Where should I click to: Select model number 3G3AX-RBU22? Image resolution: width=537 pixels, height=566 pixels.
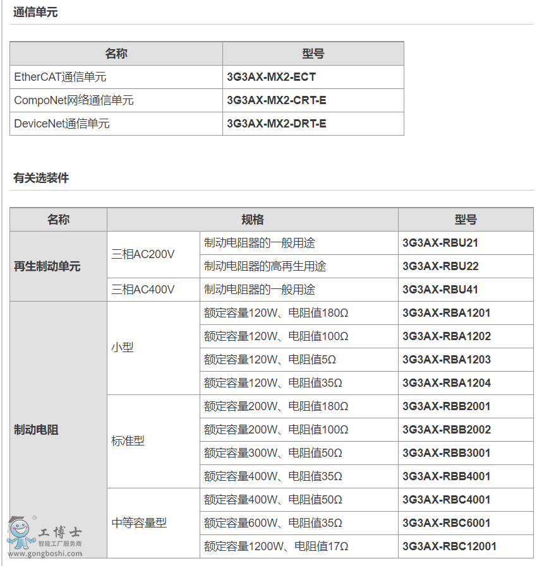click(x=440, y=266)
